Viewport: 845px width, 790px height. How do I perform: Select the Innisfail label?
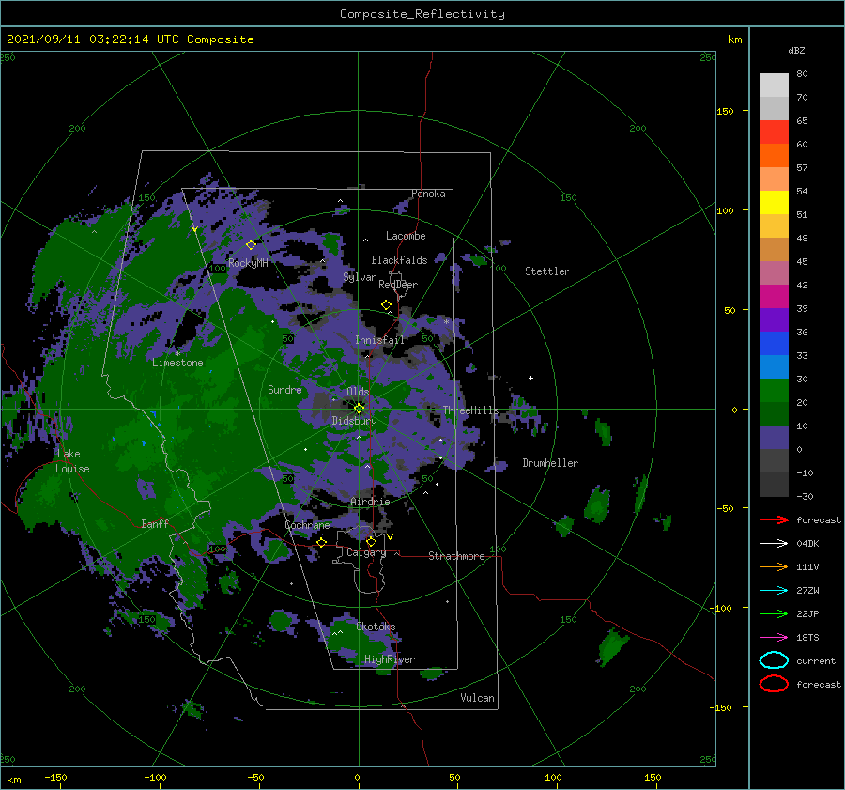(379, 340)
